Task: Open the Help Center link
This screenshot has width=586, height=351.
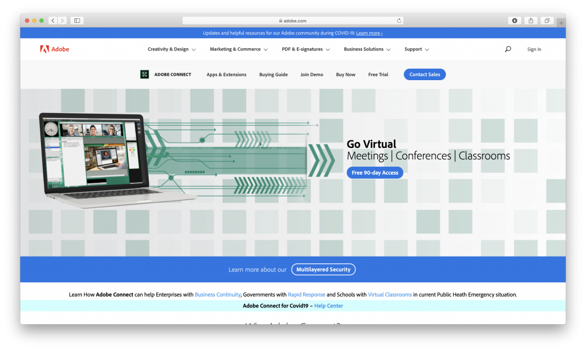Action: pyautogui.click(x=328, y=306)
